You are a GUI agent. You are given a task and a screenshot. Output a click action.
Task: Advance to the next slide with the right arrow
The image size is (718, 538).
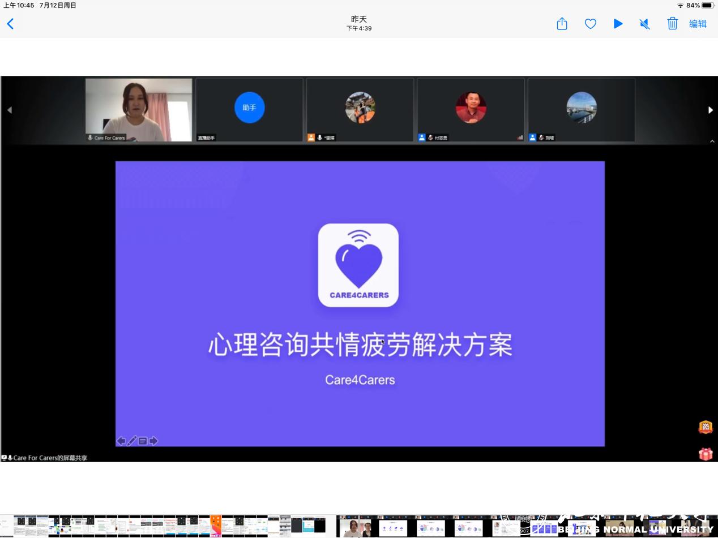[153, 441]
